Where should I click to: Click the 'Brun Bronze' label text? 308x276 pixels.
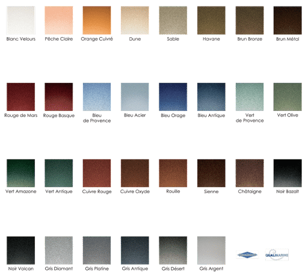250,39
